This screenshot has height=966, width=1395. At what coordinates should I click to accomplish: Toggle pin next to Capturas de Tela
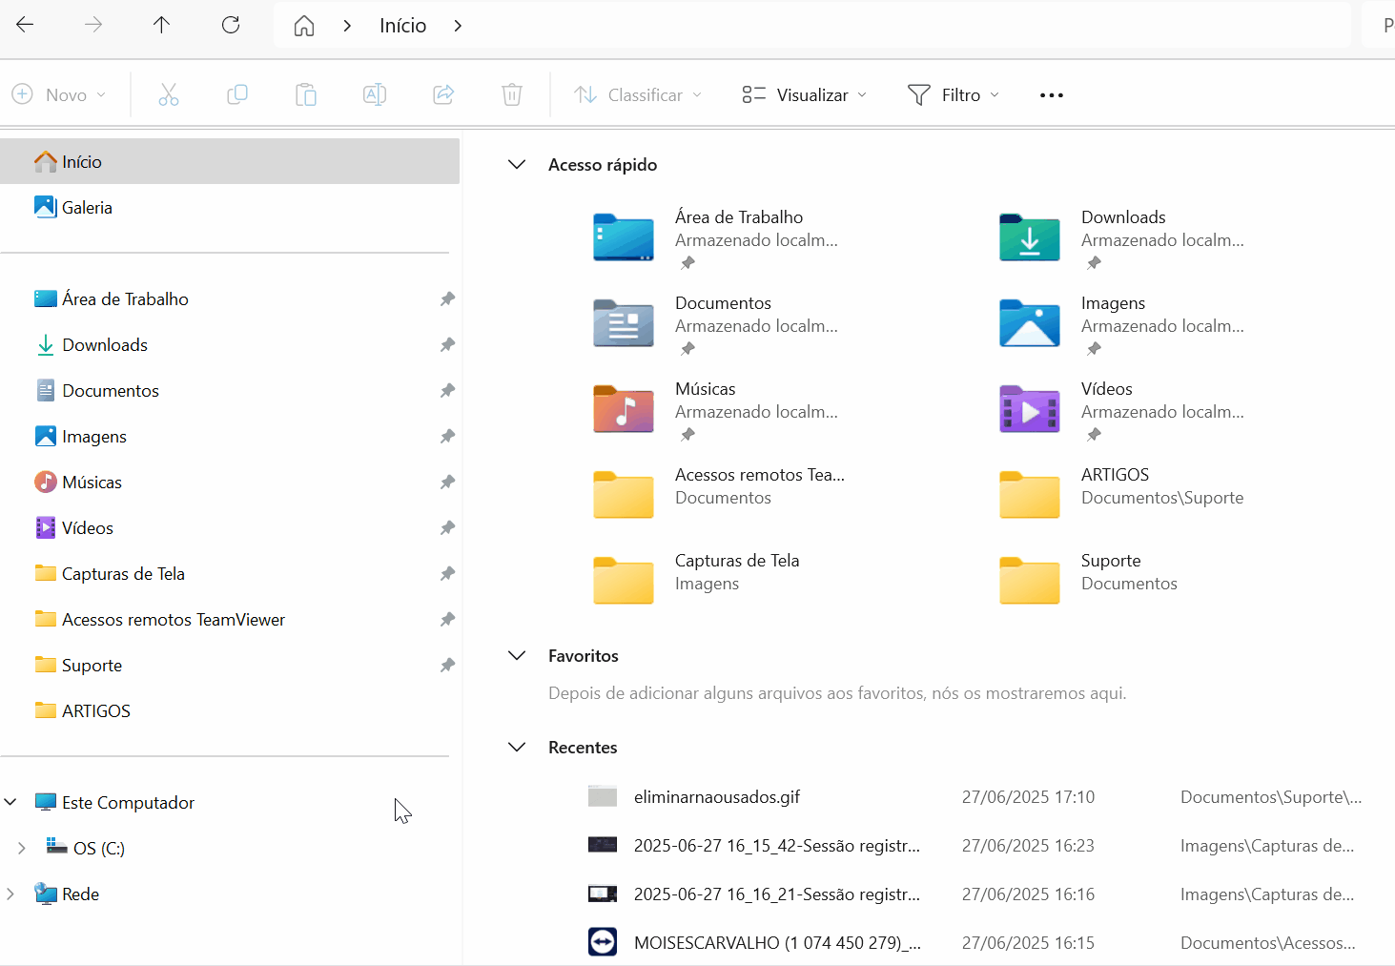point(447,574)
